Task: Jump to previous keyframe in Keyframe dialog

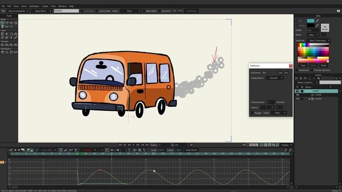Action: (281, 73)
